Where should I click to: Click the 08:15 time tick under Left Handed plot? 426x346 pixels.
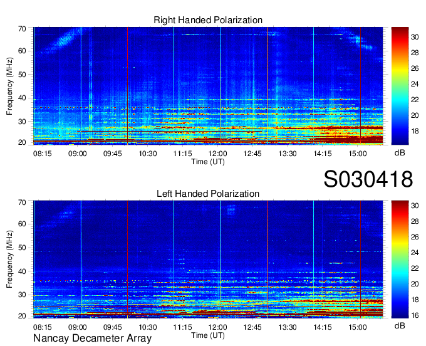[x=42, y=327]
